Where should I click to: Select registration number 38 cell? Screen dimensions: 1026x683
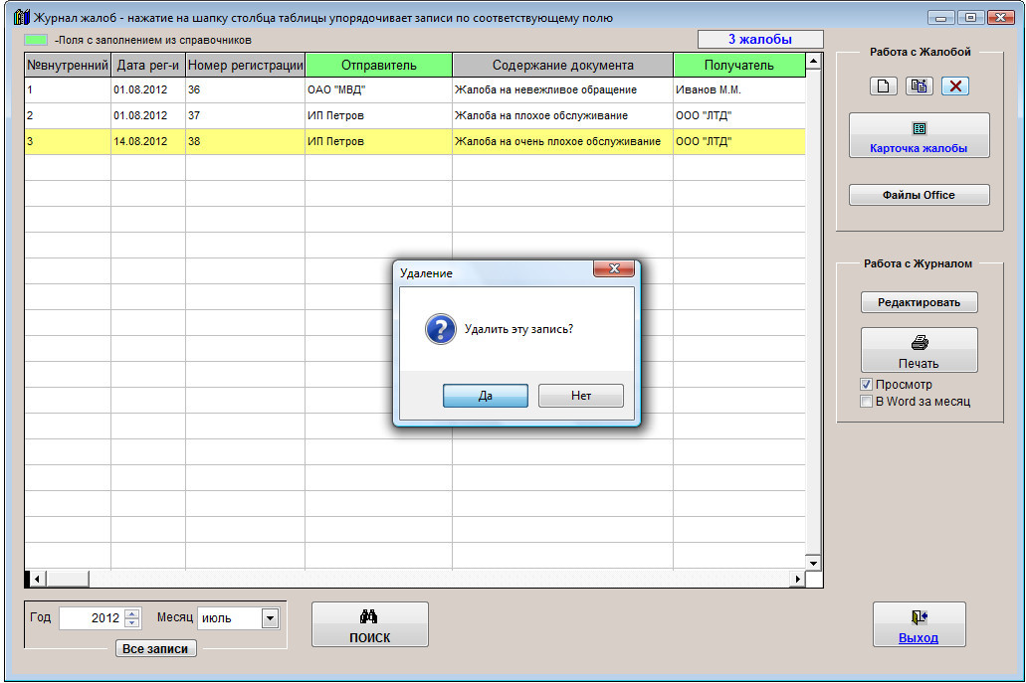246,142
